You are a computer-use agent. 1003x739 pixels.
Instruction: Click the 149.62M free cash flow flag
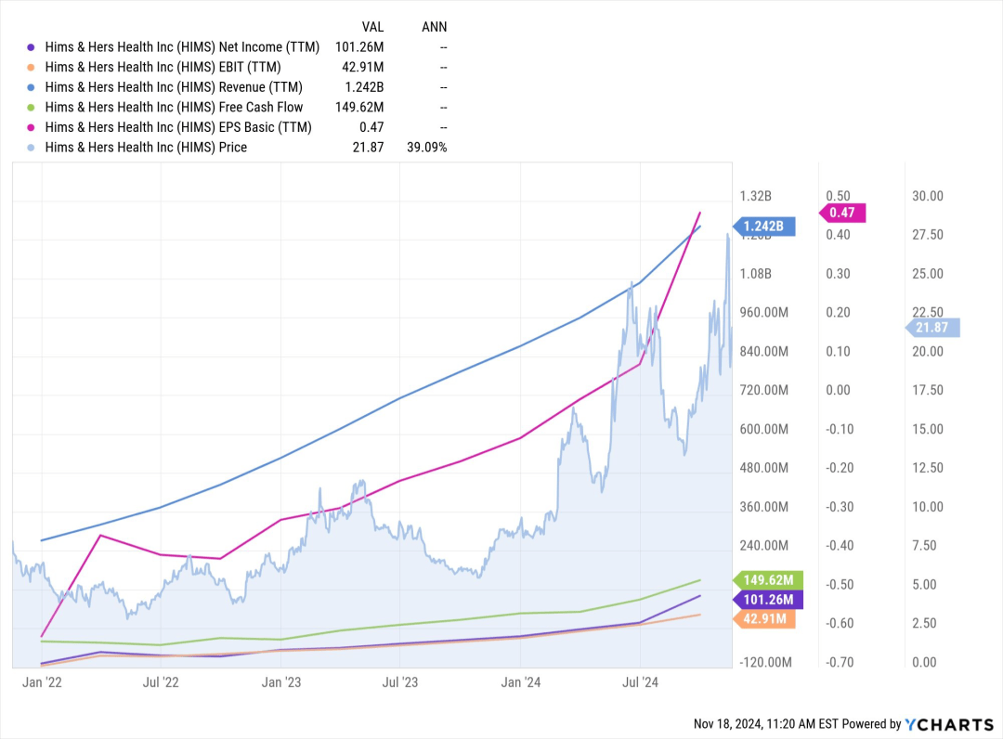tap(768, 580)
